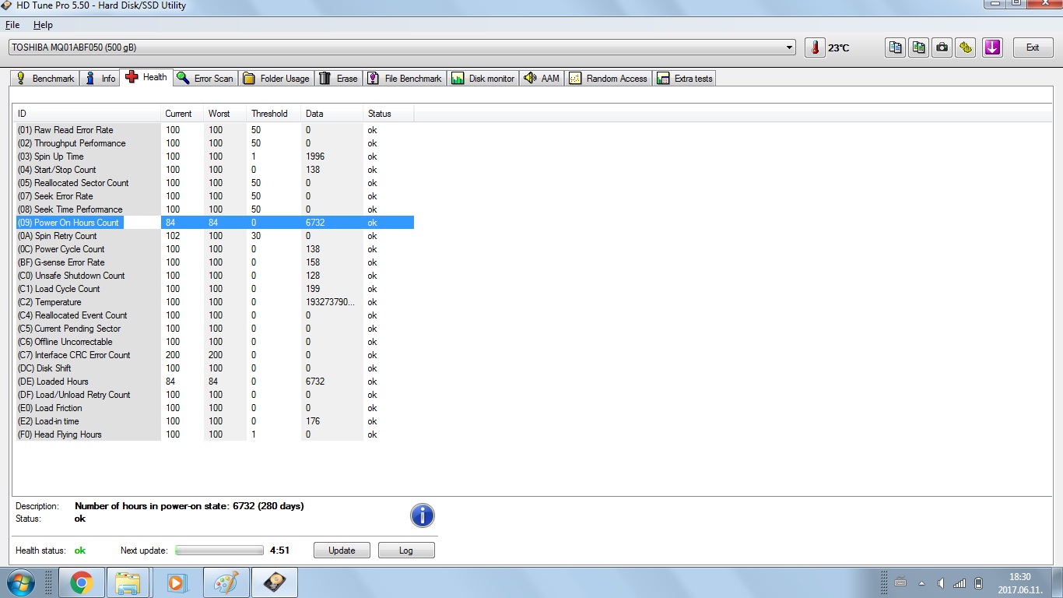Select the Health tab

tap(146, 77)
